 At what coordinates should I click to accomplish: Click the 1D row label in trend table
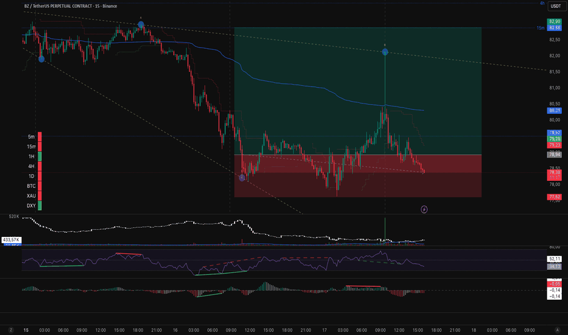[32, 176]
